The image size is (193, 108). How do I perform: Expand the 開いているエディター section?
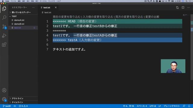(23, 12)
